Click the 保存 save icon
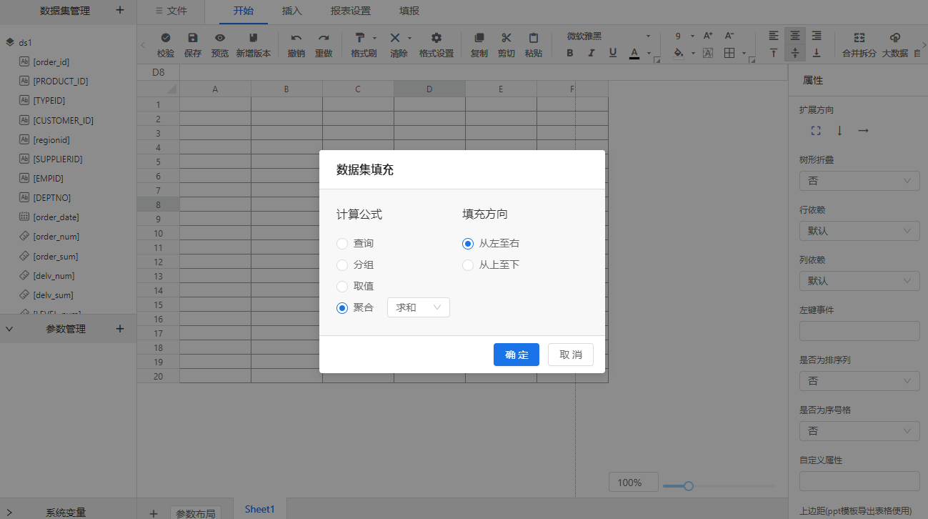This screenshot has width=928, height=519. click(193, 38)
